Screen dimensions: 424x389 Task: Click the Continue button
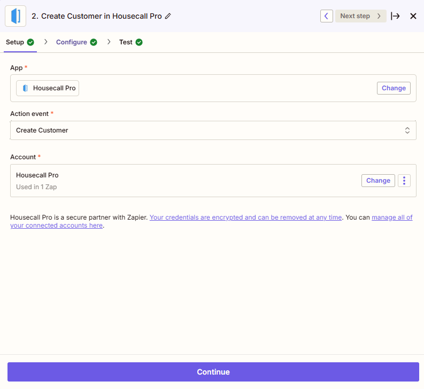(213, 372)
